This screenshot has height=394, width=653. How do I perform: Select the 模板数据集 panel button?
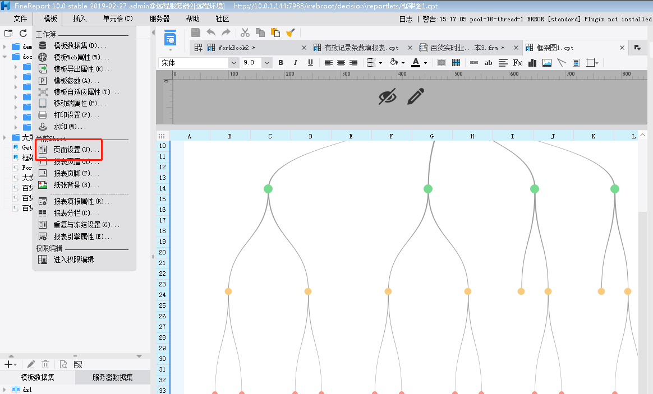point(38,377)
